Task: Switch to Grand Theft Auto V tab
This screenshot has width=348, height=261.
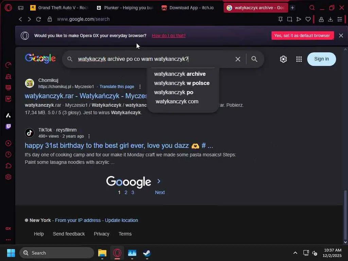Action: (x=59, y=8)
